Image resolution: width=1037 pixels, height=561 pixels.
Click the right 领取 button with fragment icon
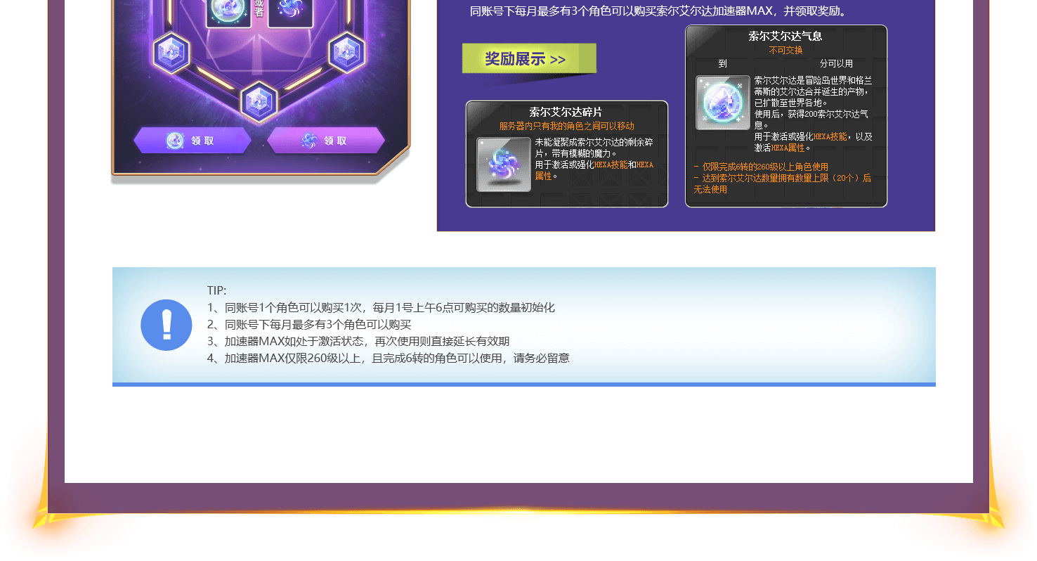(x=326, y=141)
